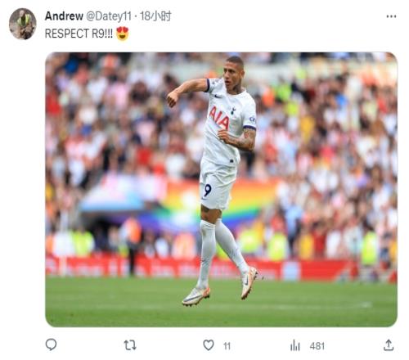Open the three-dot more options menu
Screen dimensions: 409x360
click(x=391, y=16)
